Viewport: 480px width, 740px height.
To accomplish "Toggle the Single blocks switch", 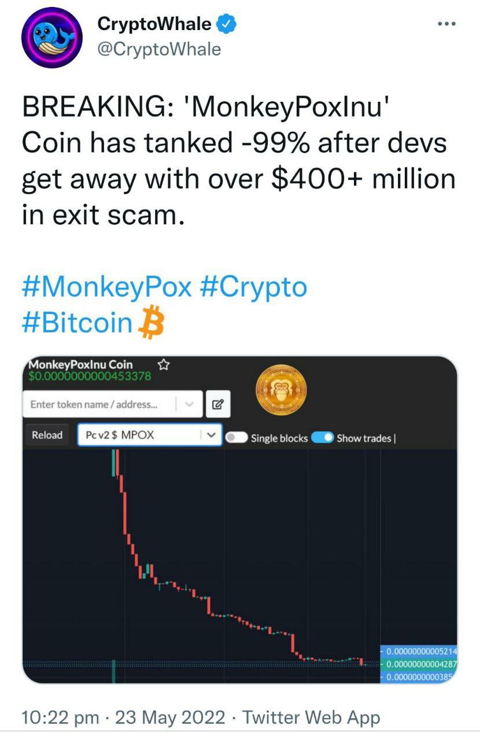I will [237, 438].
